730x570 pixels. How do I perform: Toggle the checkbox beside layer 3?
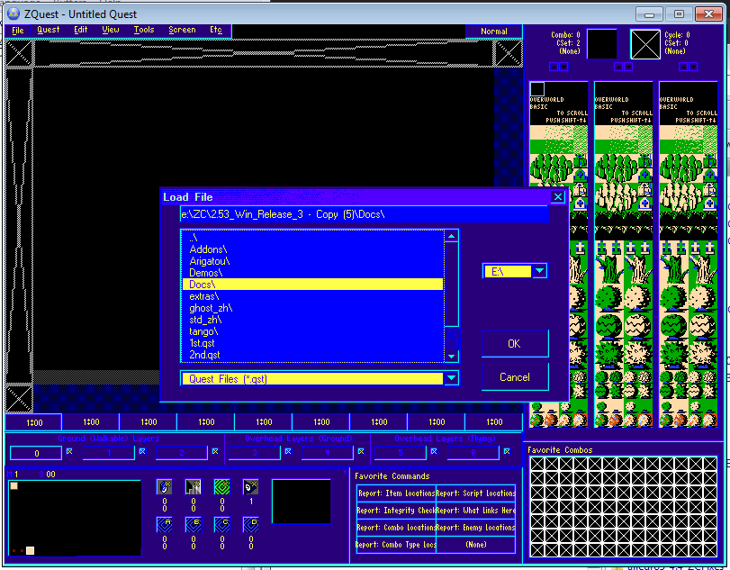click(x=288, y=451)
